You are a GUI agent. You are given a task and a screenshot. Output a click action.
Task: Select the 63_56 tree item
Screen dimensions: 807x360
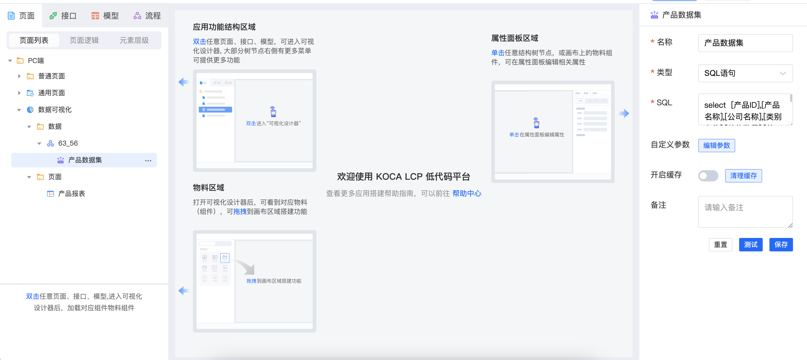[68, 143]
